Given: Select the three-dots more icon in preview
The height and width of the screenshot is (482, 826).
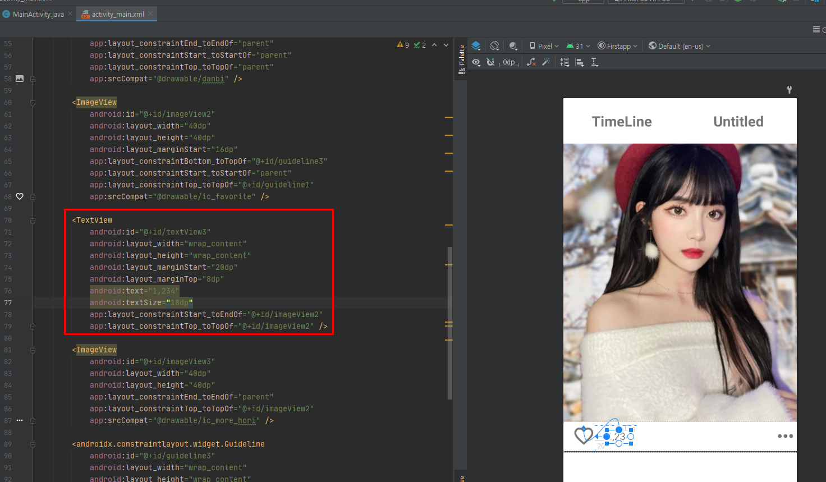Looking at the screenshot, I should point(785,436).
